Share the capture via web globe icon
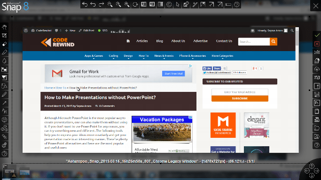 317,60
